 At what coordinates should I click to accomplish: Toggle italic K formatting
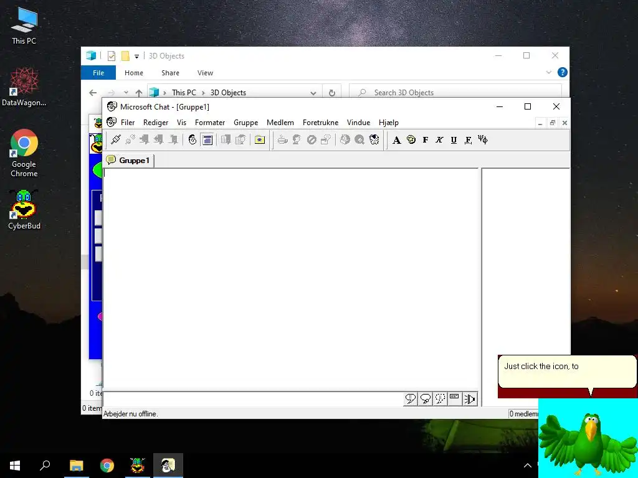(439, 140)
